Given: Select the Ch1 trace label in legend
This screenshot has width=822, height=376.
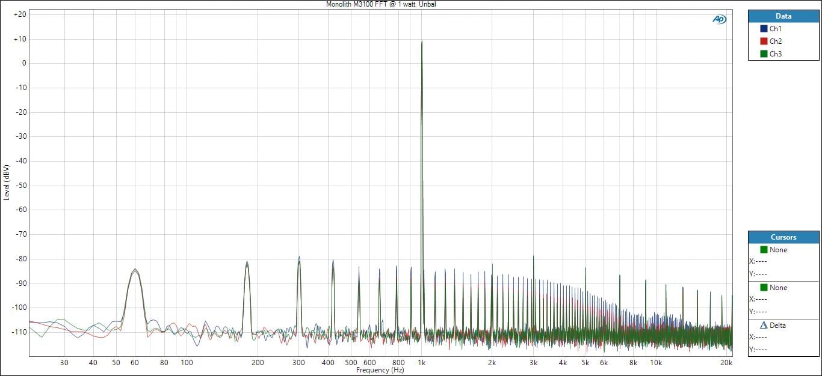Looking at the screenshot, I should coord(776,29).
